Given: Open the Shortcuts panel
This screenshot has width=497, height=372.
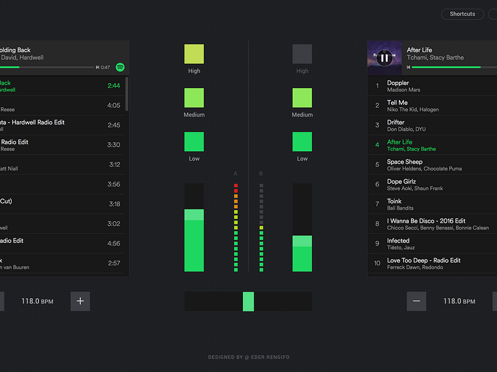Looking at the screenshot, I should 462,14.
